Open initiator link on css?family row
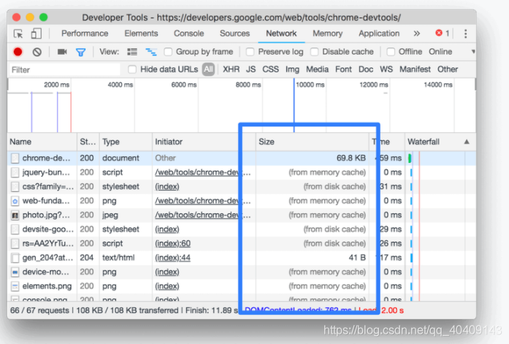The image size is (509, 344). tap(167, 186)
